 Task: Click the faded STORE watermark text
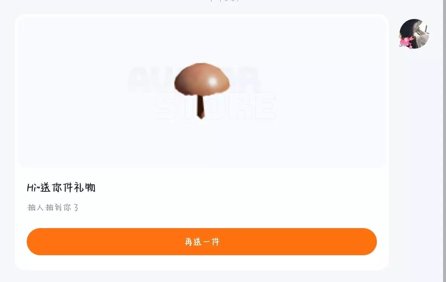(x=216, y=106)
